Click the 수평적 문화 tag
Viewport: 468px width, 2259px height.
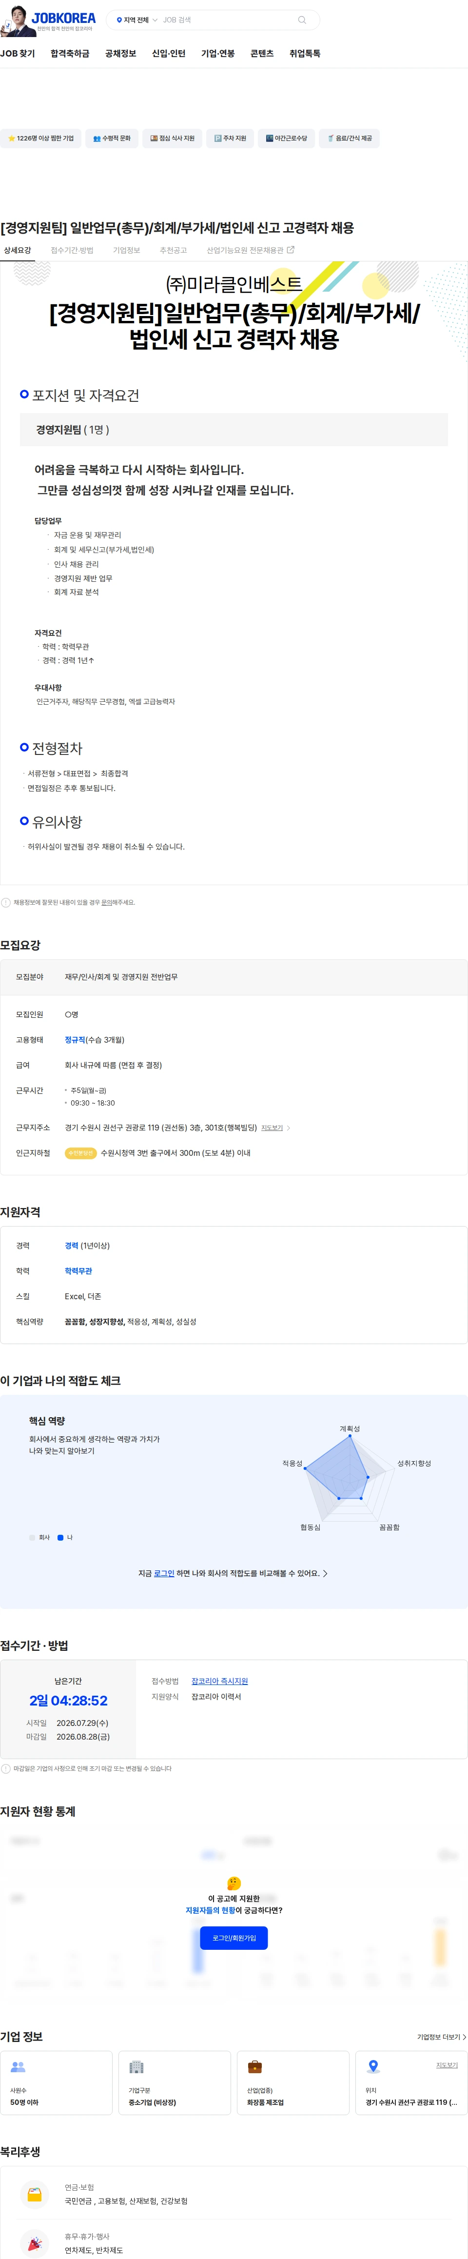(x=112, y=139)
